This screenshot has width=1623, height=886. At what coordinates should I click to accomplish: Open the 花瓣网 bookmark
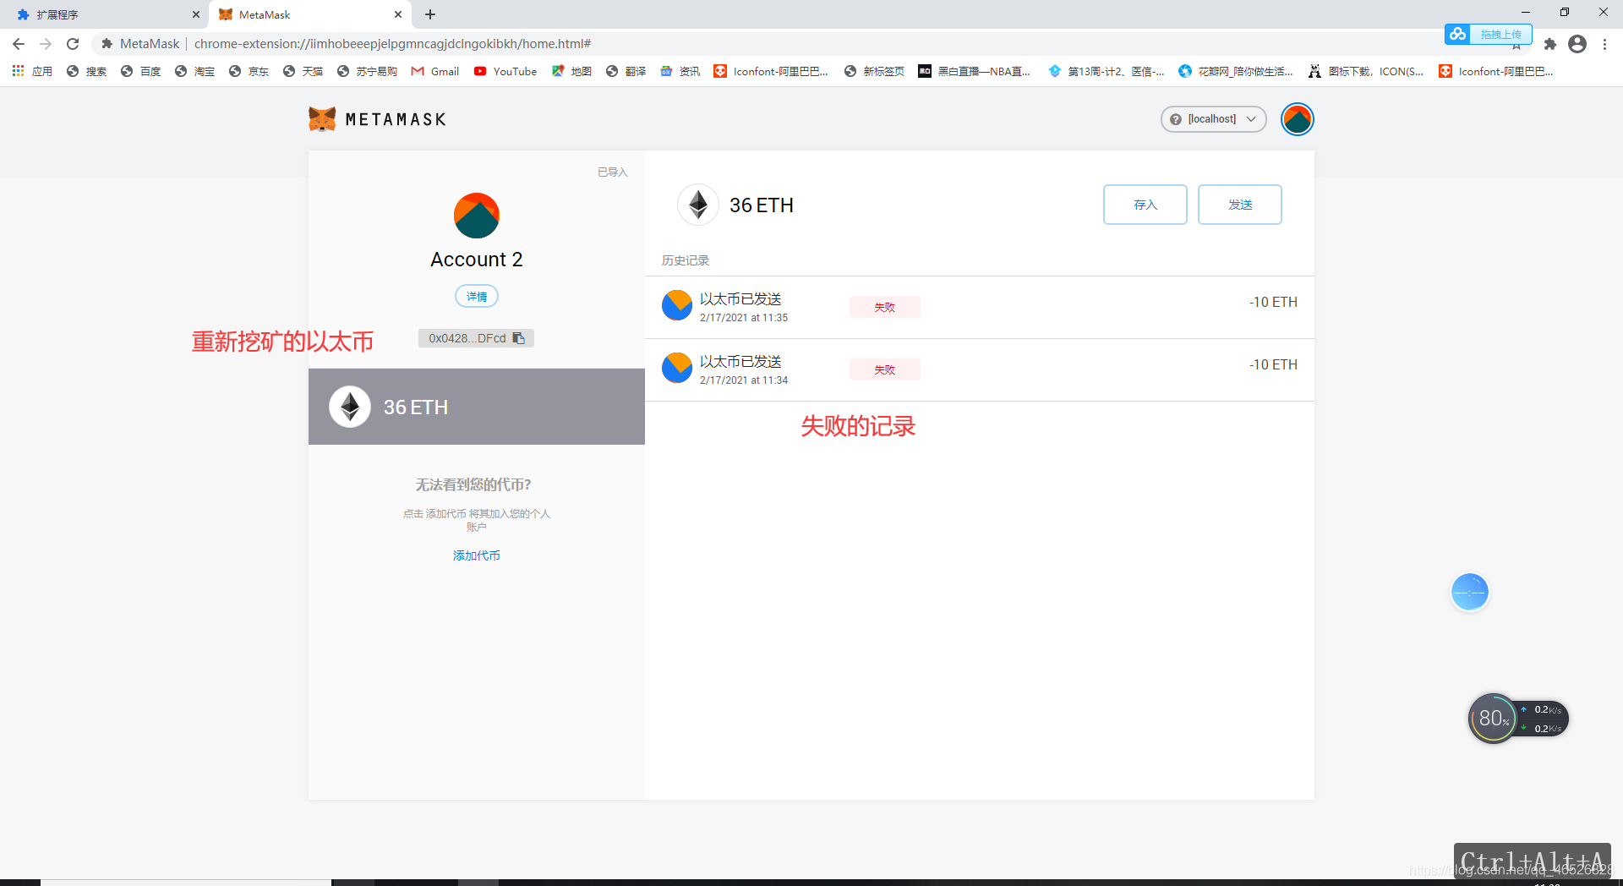(1236, 72)
